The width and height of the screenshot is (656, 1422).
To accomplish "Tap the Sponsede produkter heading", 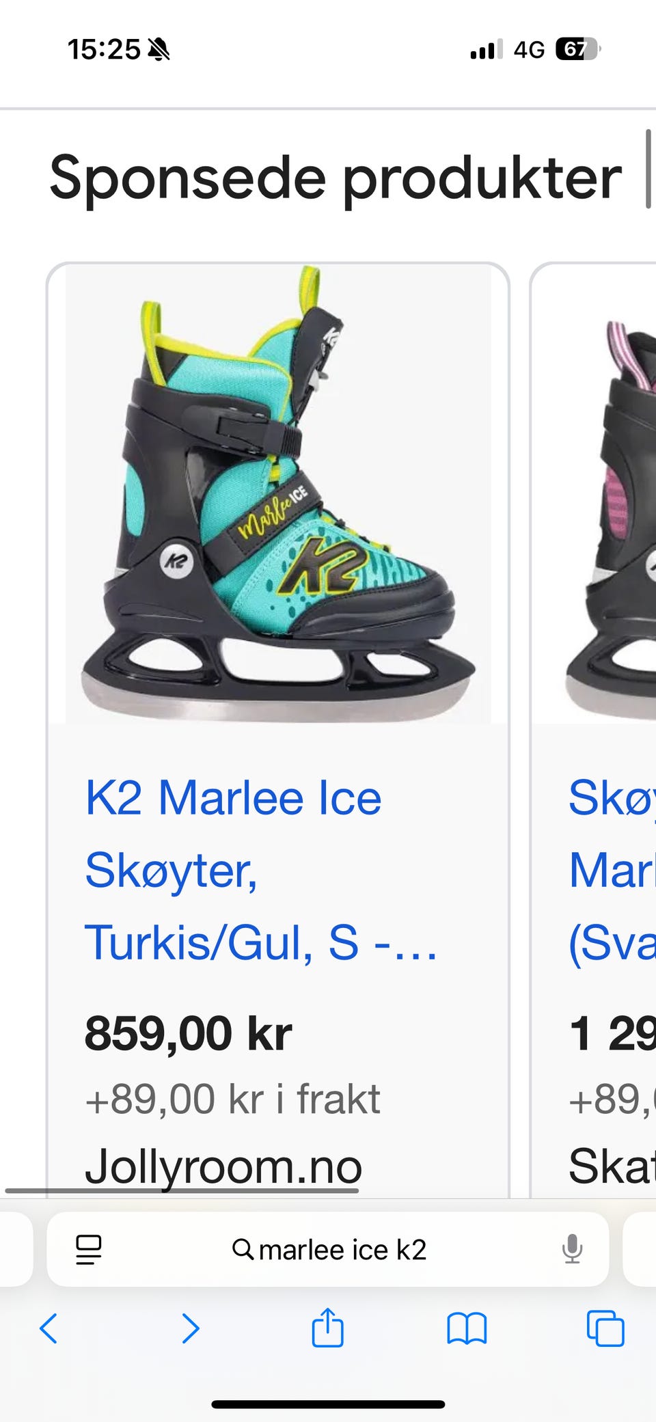I will point(336,178).
